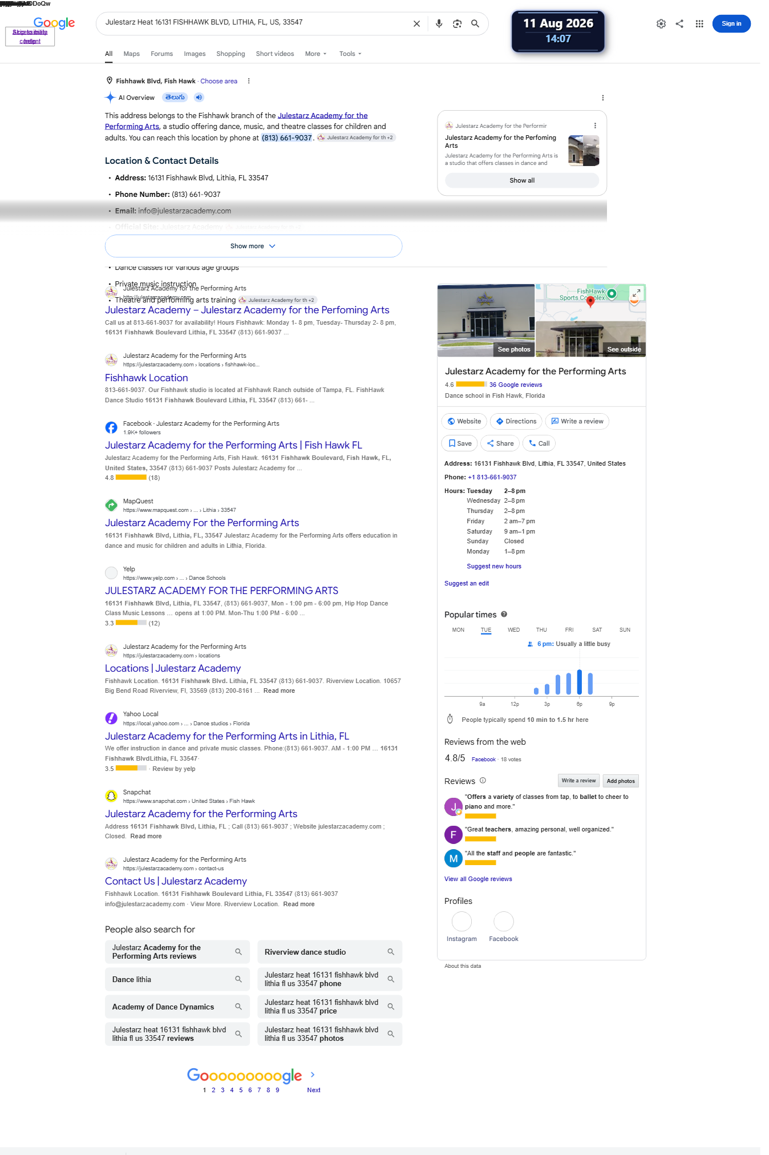View all Google reviews
Screen dimensions: 769x1155
(x=478, y=879)
